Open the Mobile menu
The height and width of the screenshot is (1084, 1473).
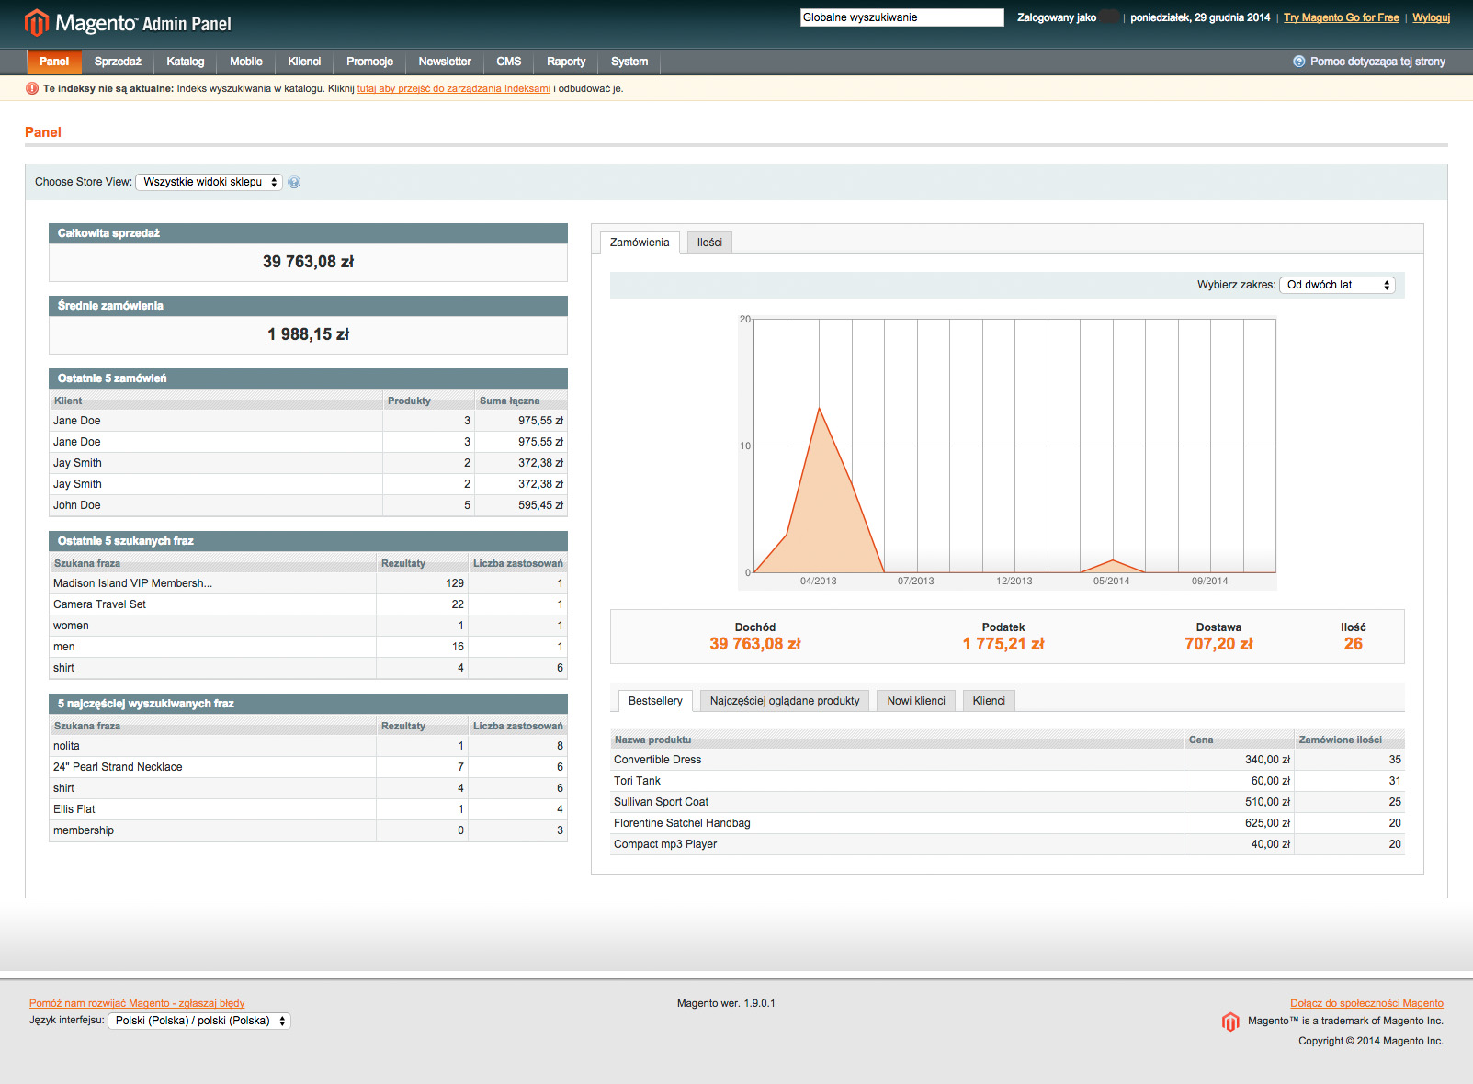(x=246, y=62)
